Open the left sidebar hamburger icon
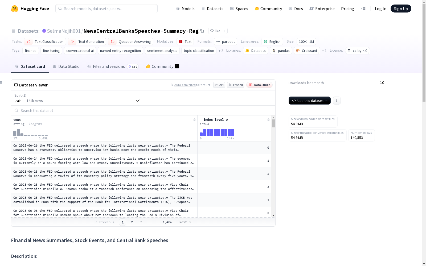This screenshot has height=266, width=426. [x=1, y=82]
